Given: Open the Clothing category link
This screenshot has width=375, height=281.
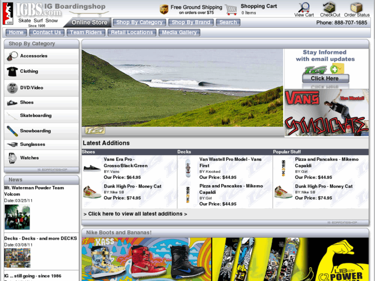Looking at the screenshot, I should 29,71.
